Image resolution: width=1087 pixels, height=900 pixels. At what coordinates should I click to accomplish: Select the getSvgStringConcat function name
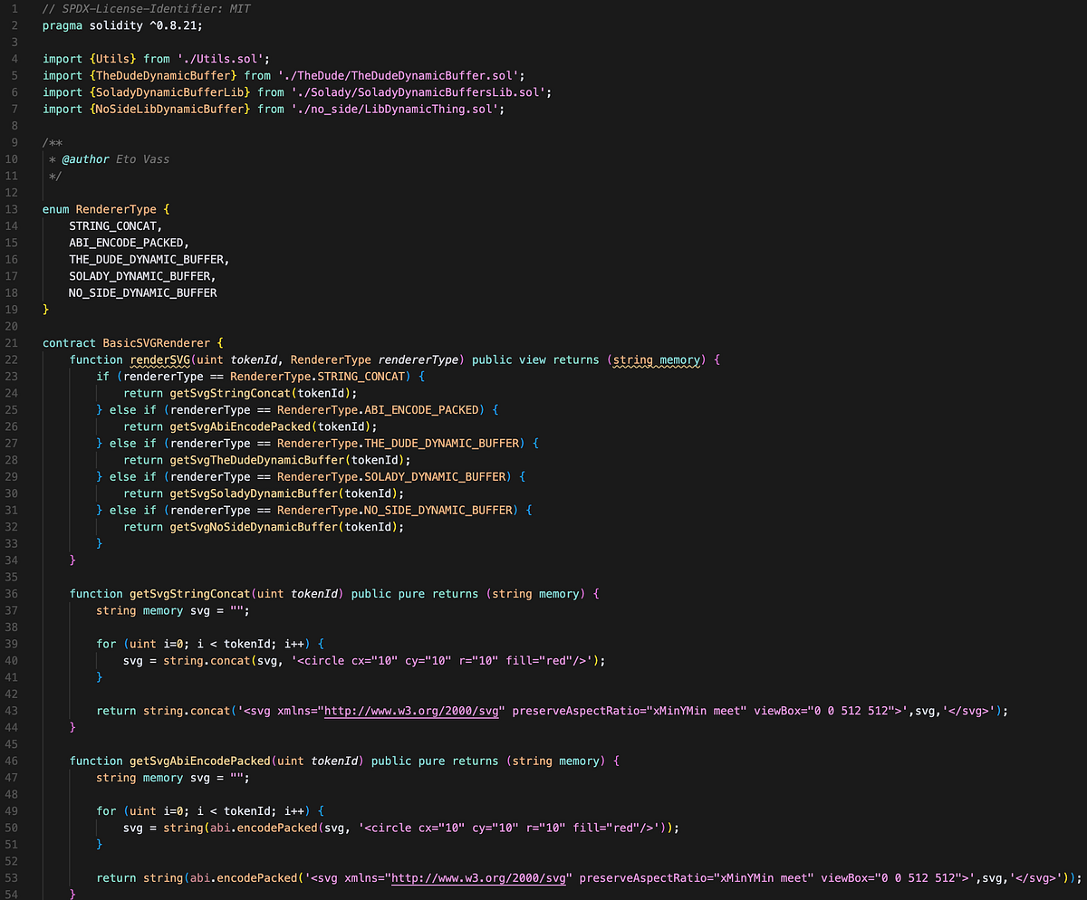pos(190,593)
